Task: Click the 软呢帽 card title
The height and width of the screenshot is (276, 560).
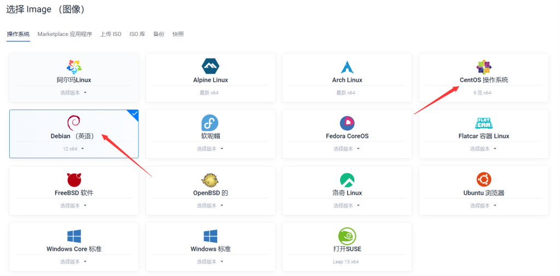Action: pyautogui.click(x=211, y=136)
